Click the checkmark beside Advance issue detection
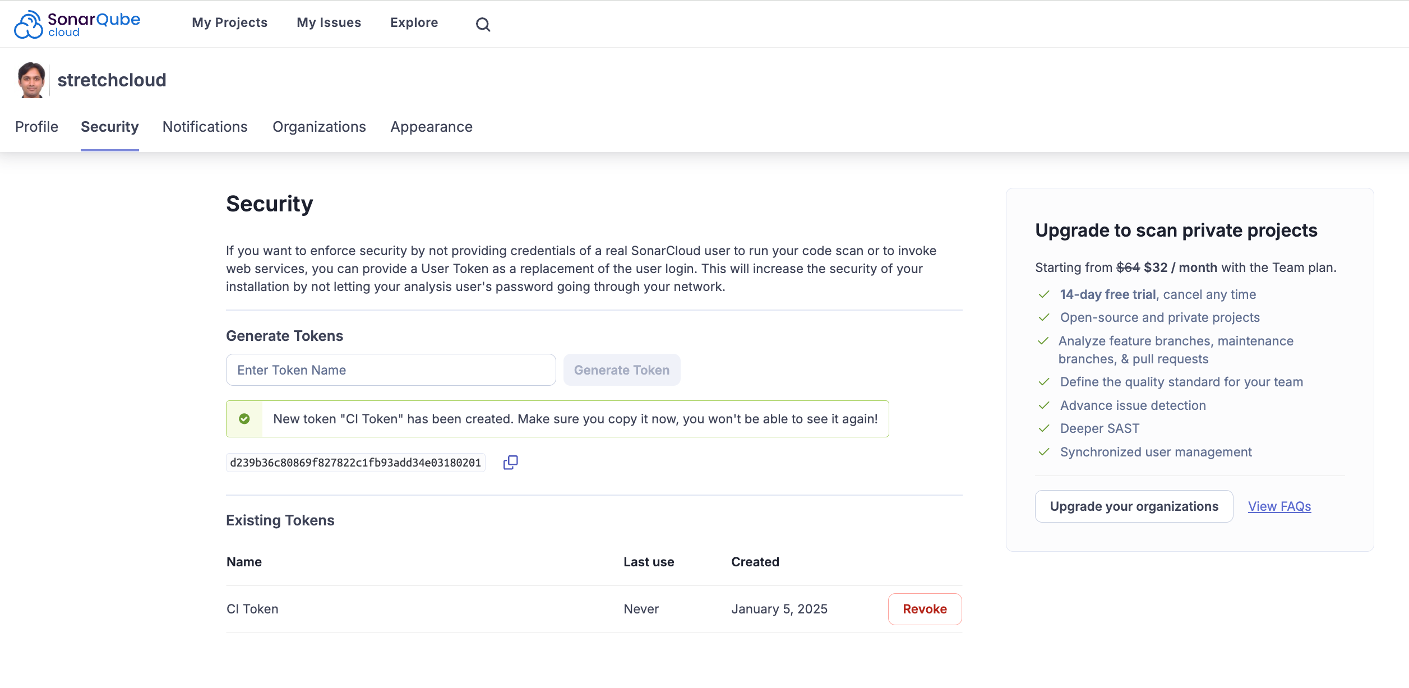This screenshot has height=688, width=1409. point(1045,404)
